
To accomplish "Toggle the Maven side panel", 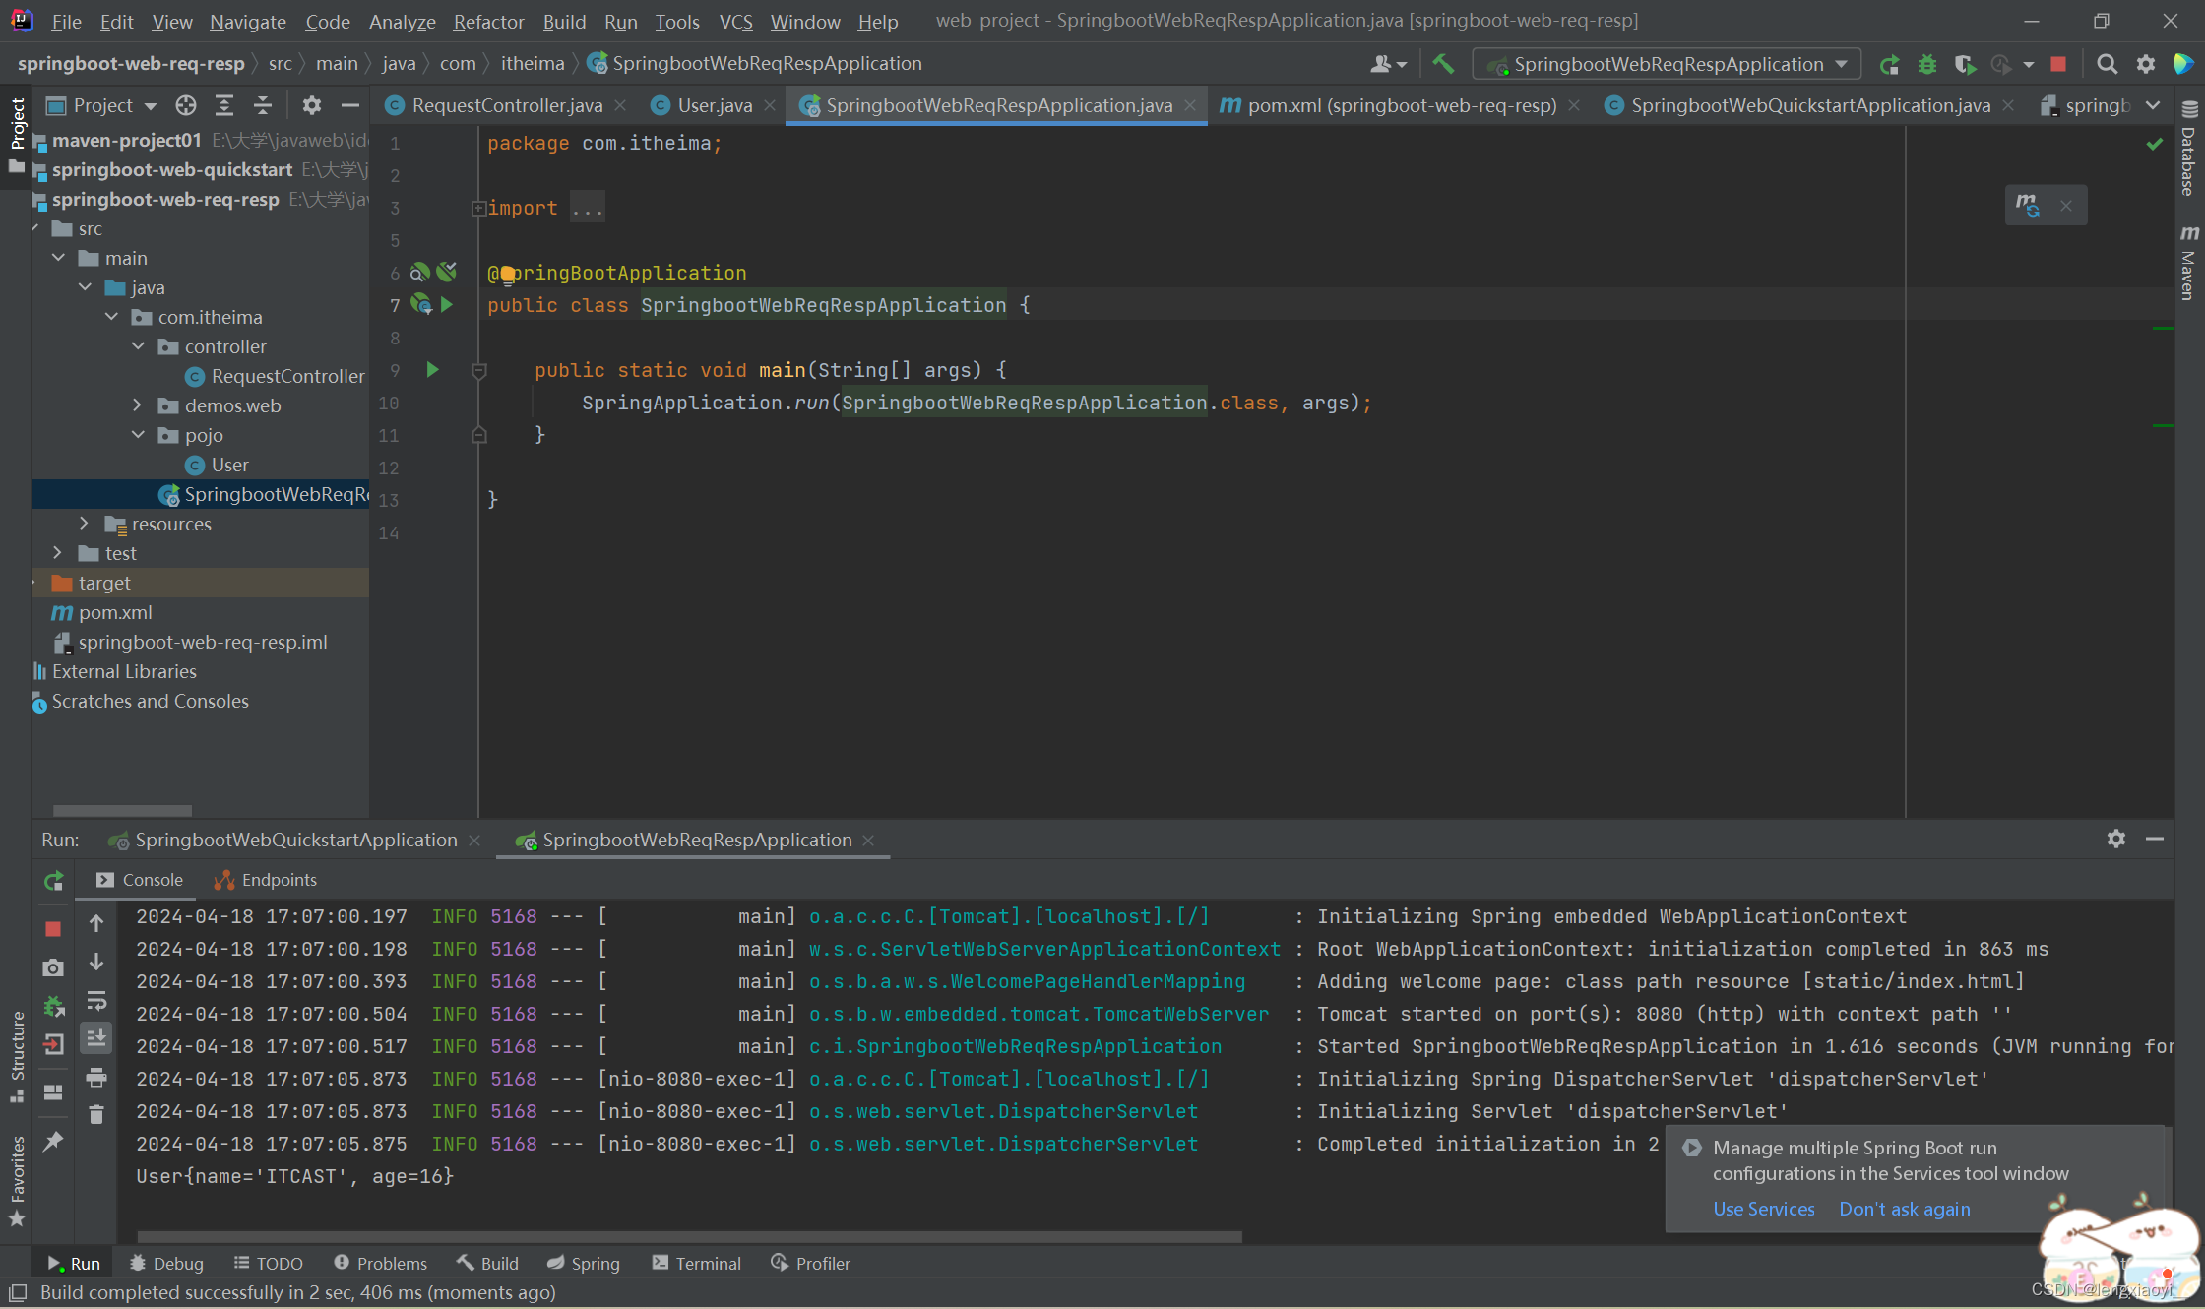I will [2189, 263].
